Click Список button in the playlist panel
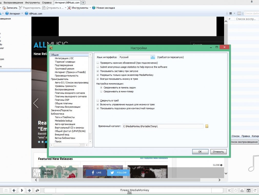 [x=236, y=136]
